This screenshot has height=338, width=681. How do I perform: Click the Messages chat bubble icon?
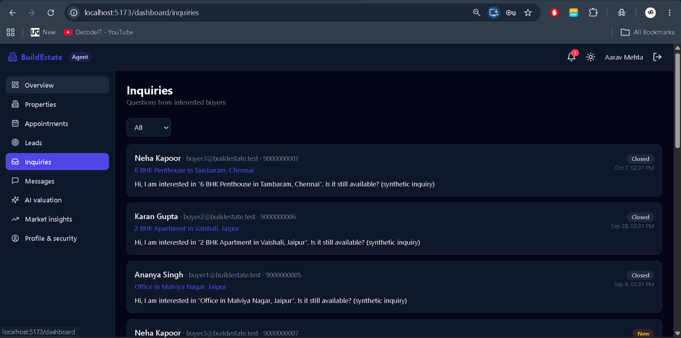[x=15, y=181]
